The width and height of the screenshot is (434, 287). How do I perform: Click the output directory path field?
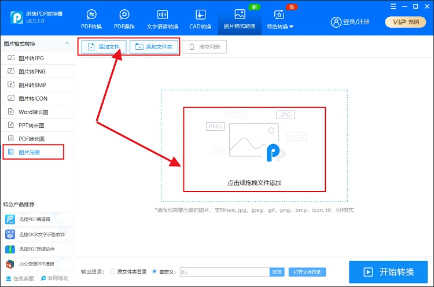[x=225, y=272]
